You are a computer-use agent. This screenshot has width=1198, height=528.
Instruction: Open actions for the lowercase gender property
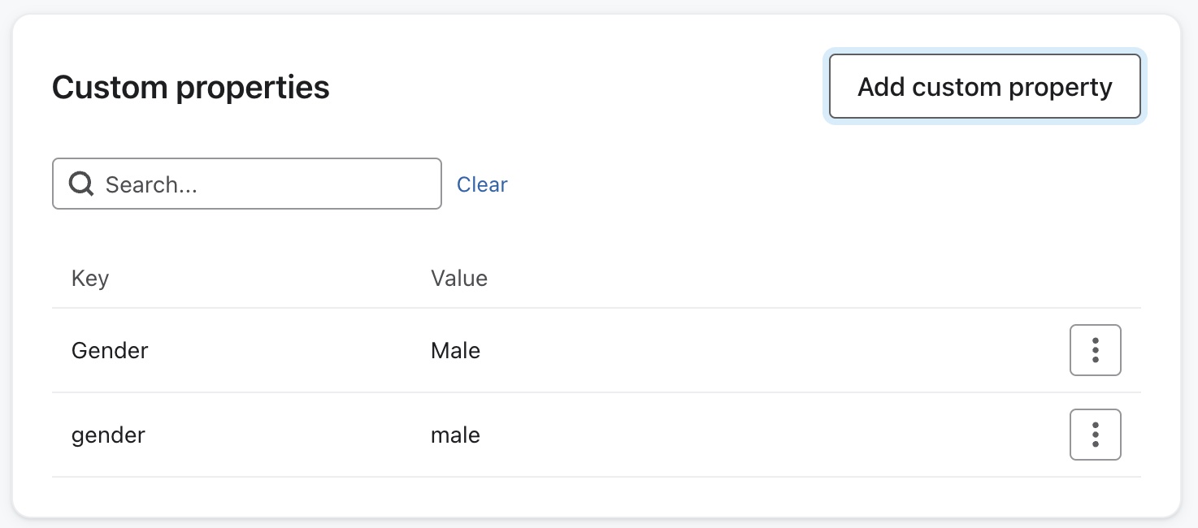pos(1095,435)
